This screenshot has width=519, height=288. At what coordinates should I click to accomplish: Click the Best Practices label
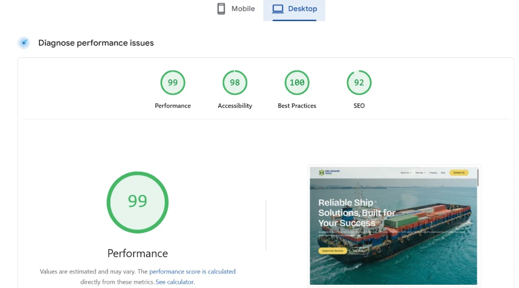[x=297, y=106]
